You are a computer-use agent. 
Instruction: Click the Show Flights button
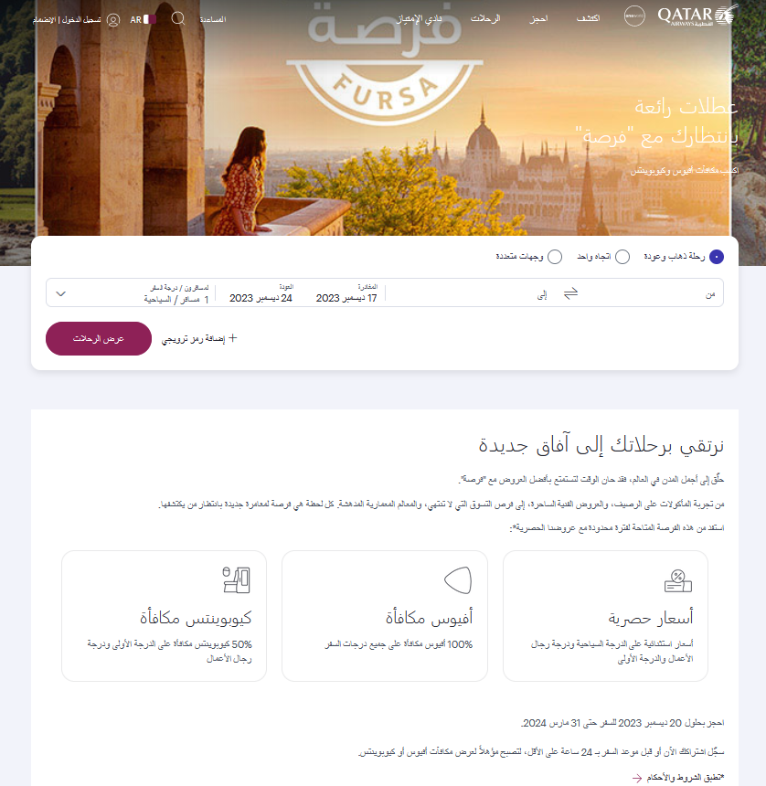point(98,338)
